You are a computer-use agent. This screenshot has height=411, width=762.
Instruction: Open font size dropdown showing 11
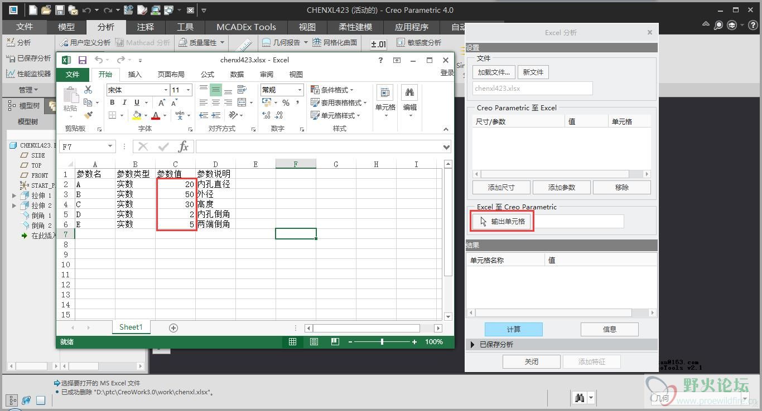point(189,90)
